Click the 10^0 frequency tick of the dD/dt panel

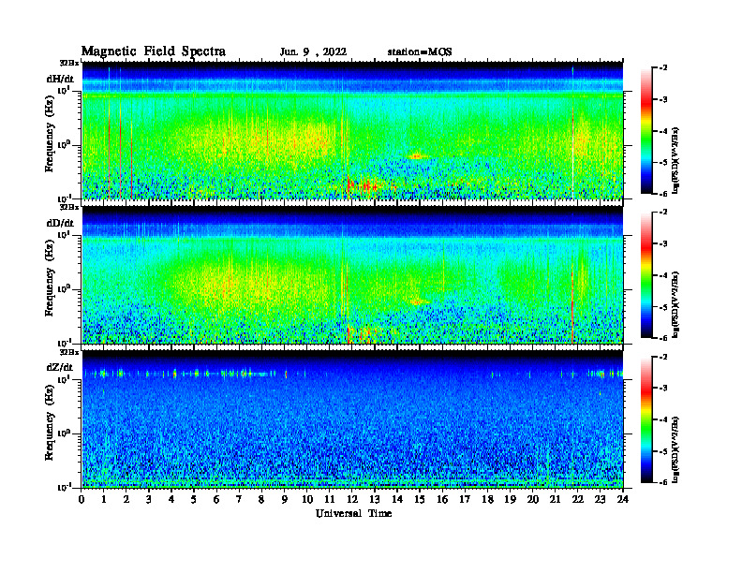(x=64, y=289)
